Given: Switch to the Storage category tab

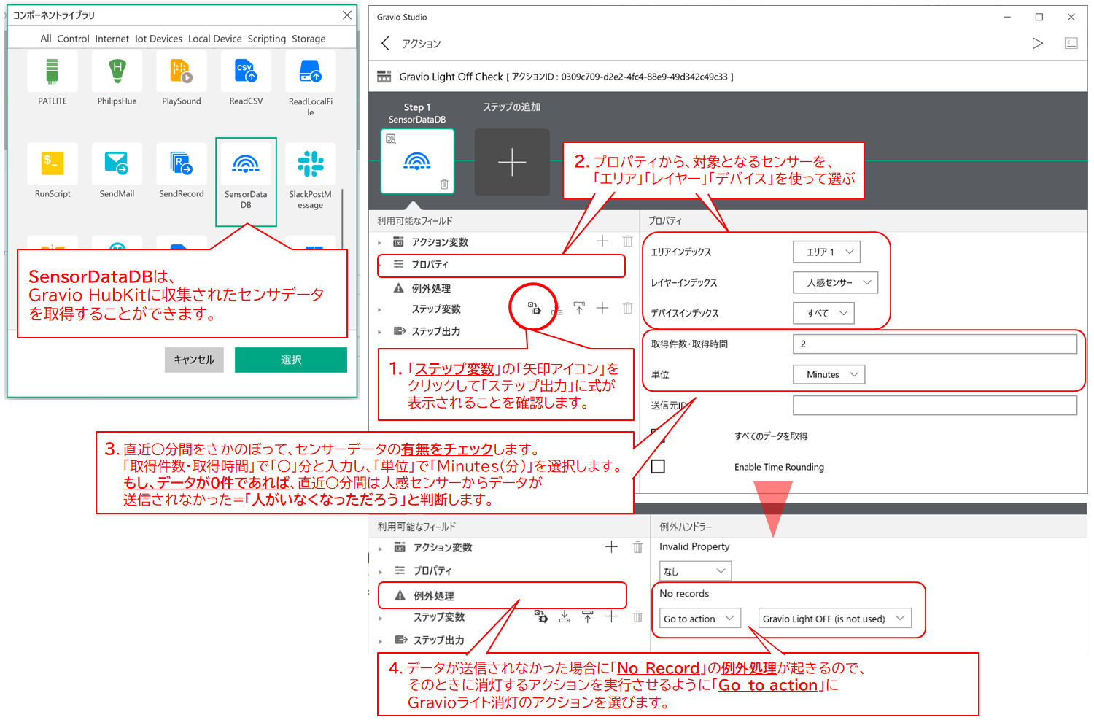Looking at the screenshot, I should tap(309, 39).
